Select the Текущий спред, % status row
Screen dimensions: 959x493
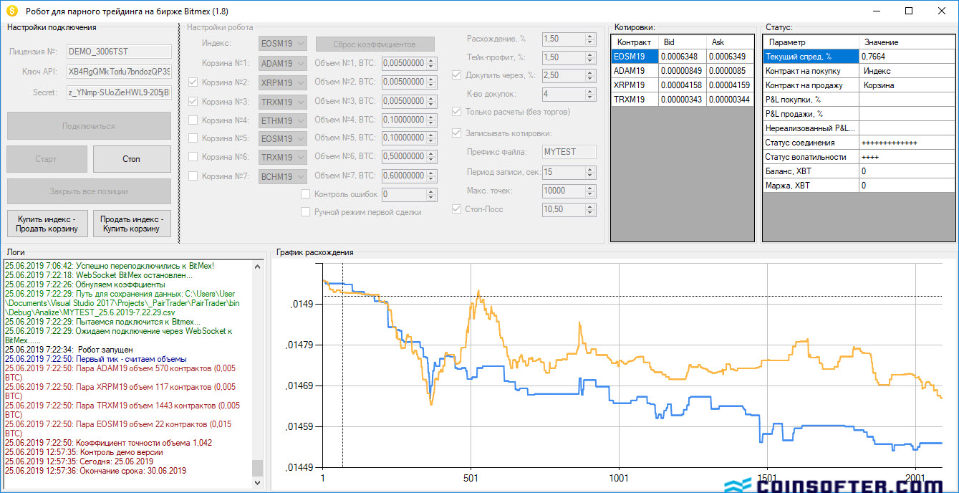(x=859, y=57)
